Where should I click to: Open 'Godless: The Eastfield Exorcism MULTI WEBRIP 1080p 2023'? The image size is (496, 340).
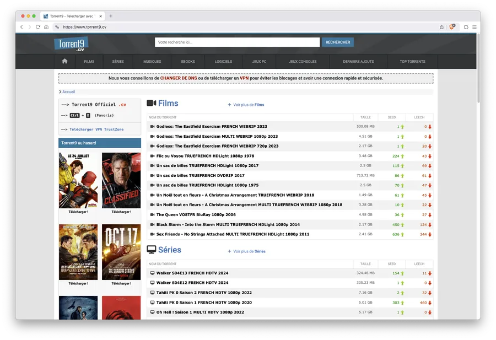click(x=217, y=136)
